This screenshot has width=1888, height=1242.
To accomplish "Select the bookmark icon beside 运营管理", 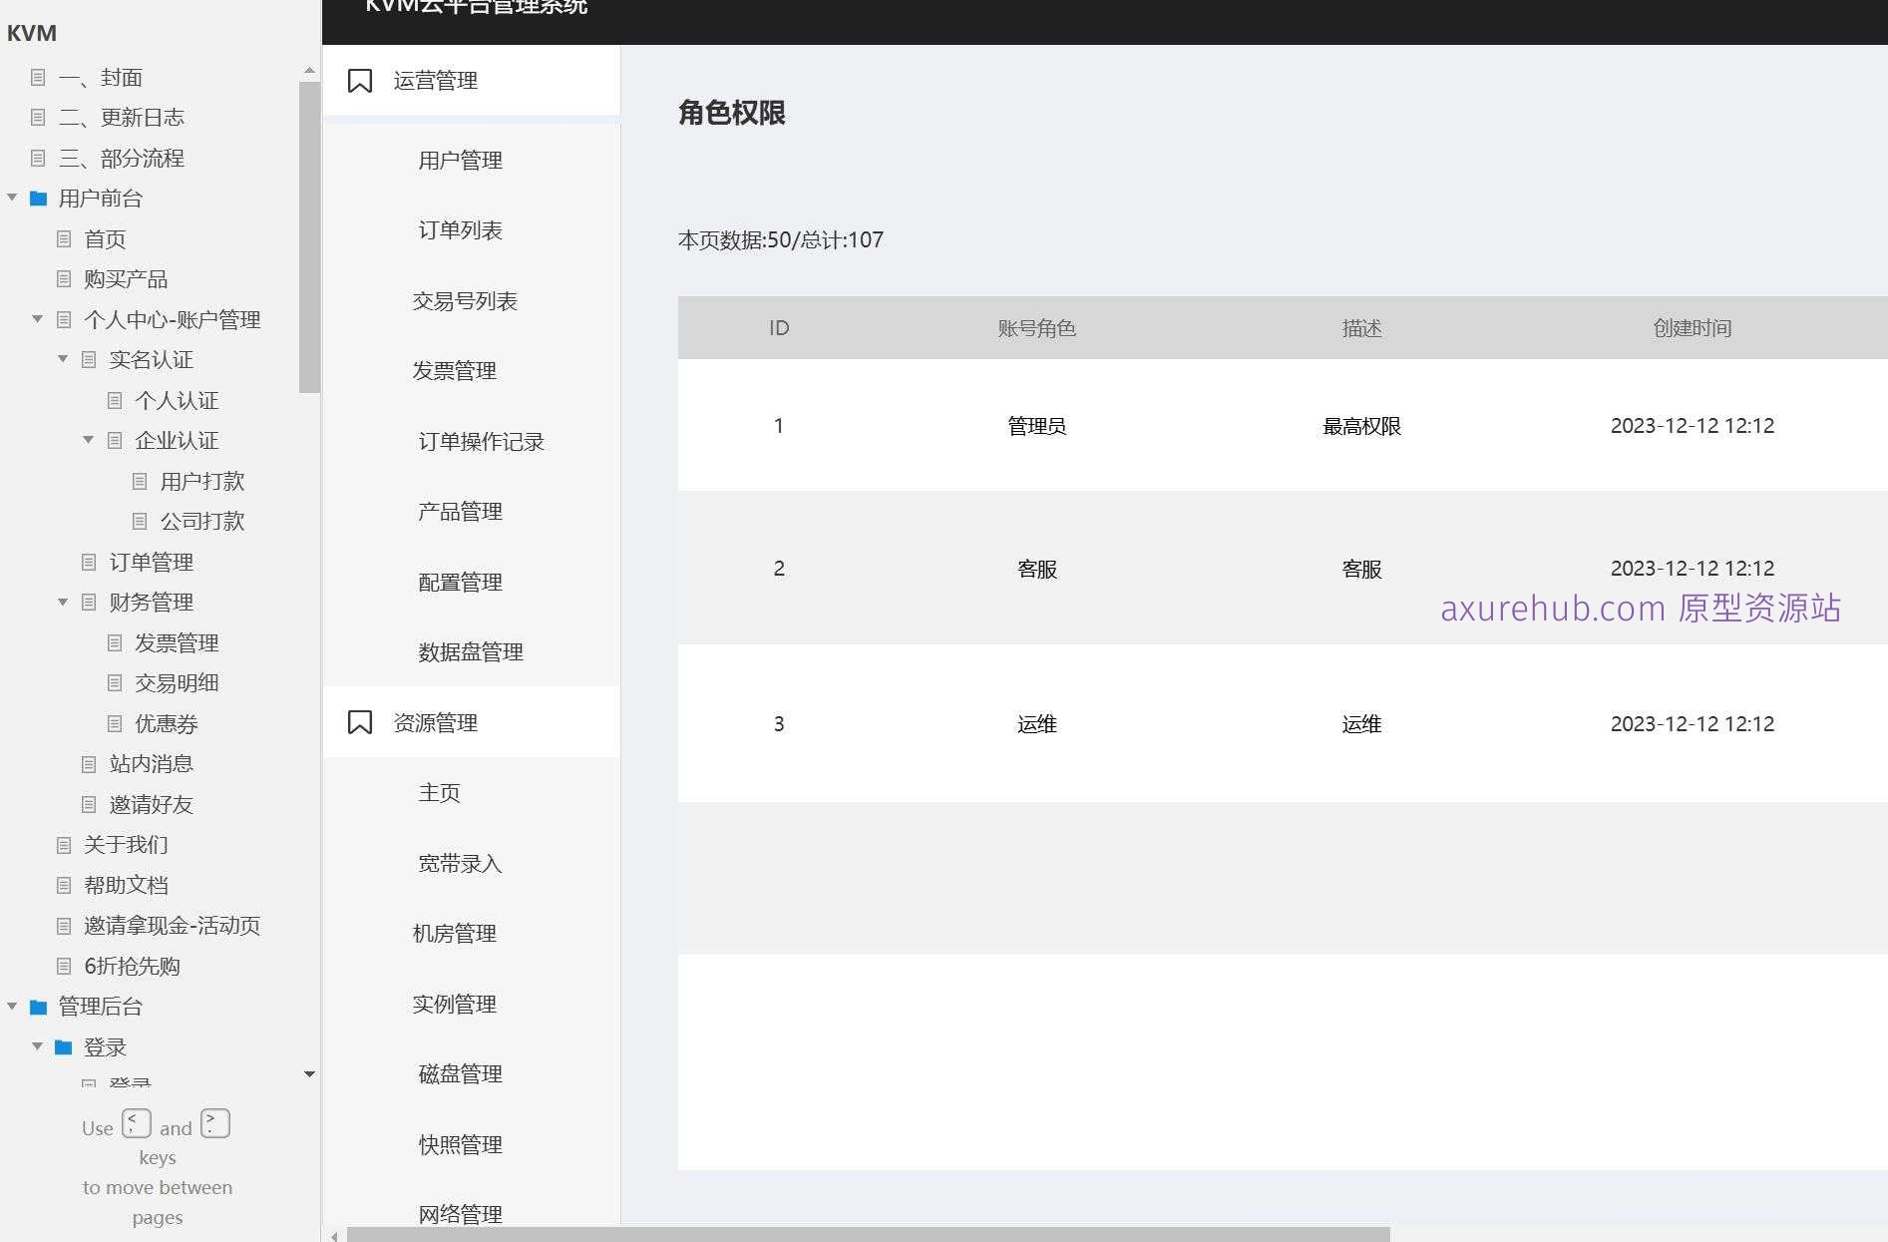I will pos(360,80).
